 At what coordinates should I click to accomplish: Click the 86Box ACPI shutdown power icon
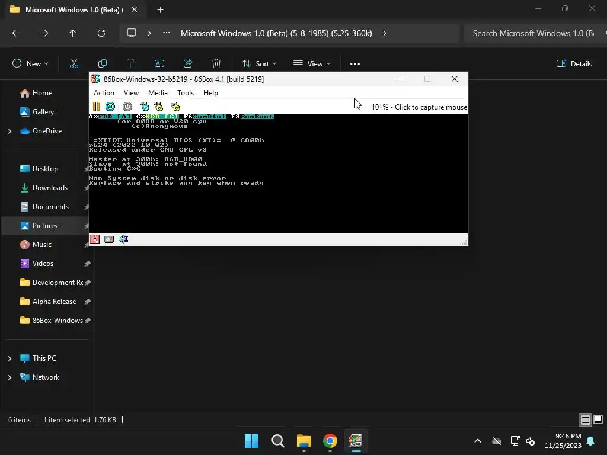127,107
